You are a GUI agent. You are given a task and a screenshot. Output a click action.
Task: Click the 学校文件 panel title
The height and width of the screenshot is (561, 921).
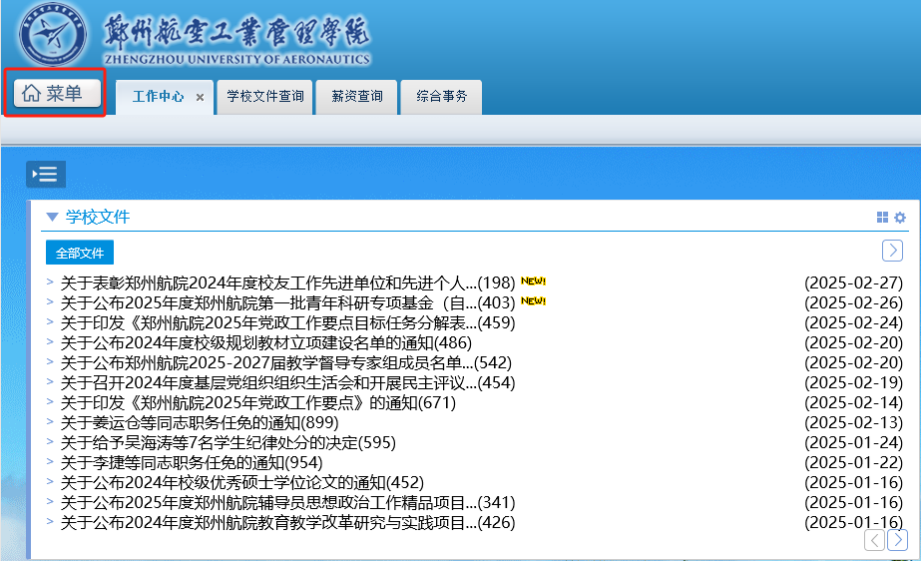pyautogui.click(x=98, y=217)
